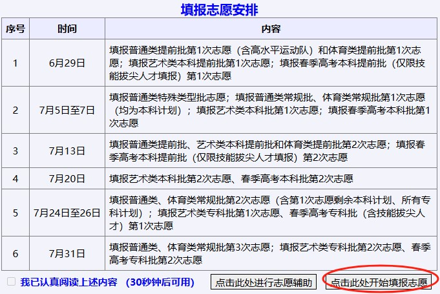
Task: Click the 我已认真阅读上述内容 label text
Action: pos(68,282)
